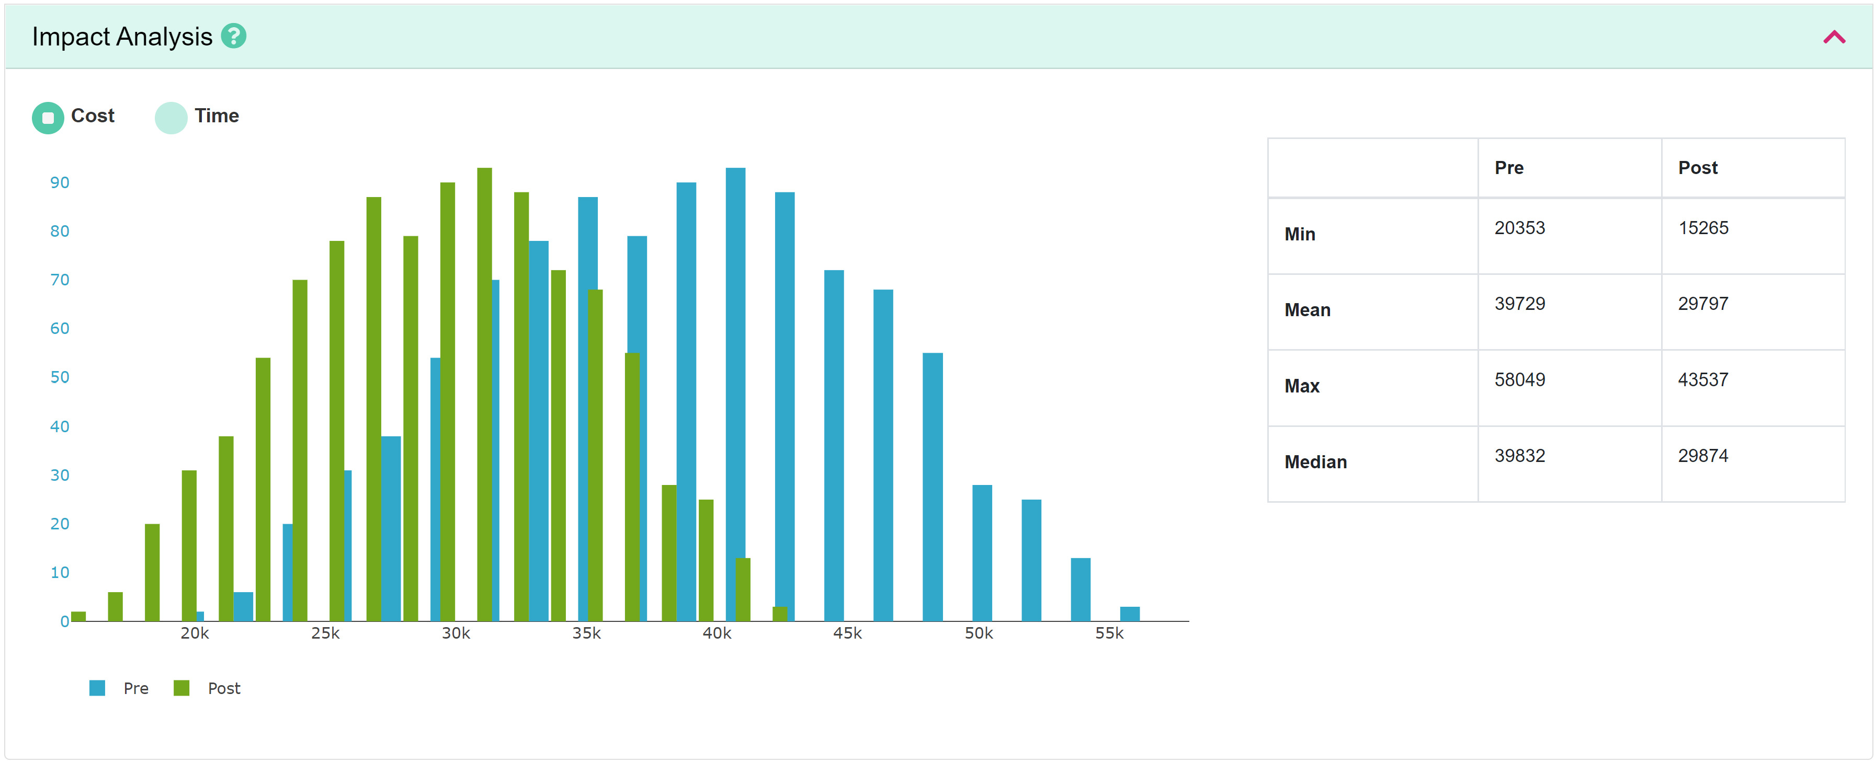Click the Median row label
This screenshot has width=1875, height=763.
[1315, 462]
